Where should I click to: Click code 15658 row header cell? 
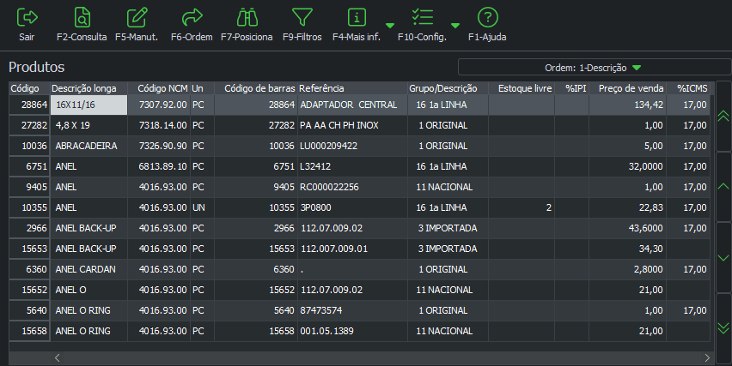[29, 331]
